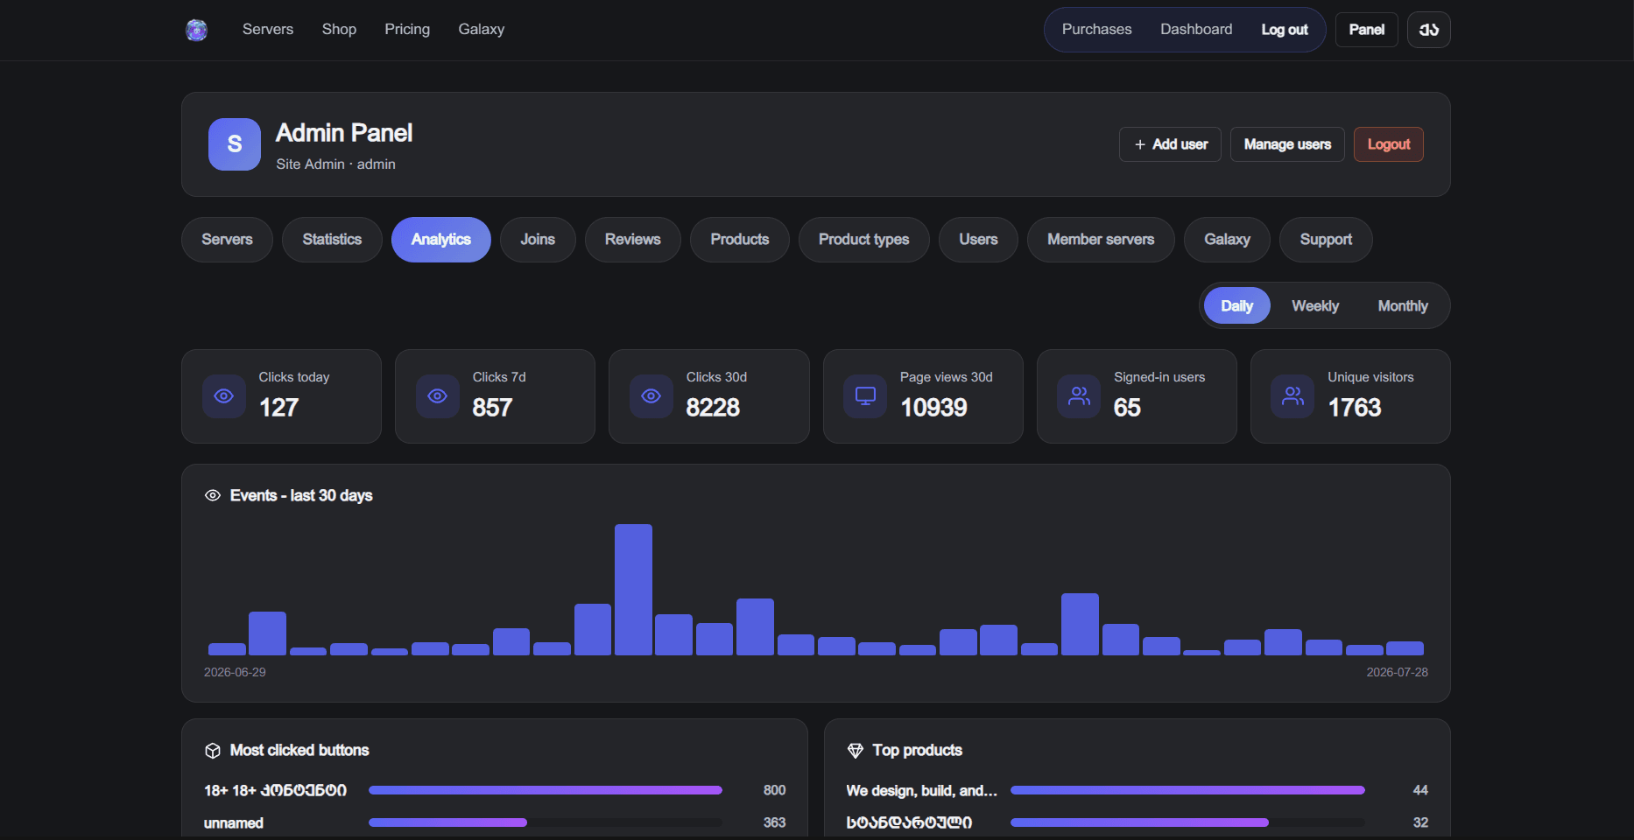The image size is (1634, 840).
Task: Open Galaxy in the top navigation
Action: (x=482, y=30)
